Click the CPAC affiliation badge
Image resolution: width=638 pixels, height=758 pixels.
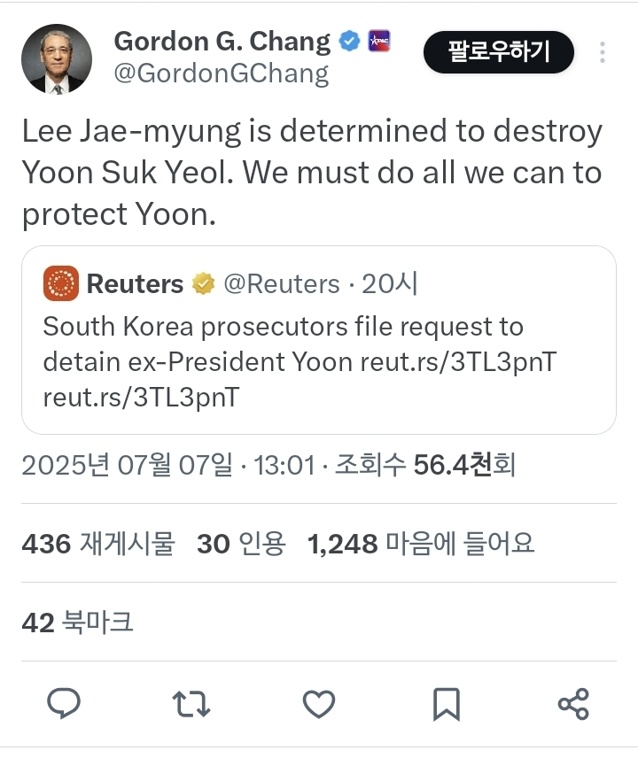tap(378, 41)
